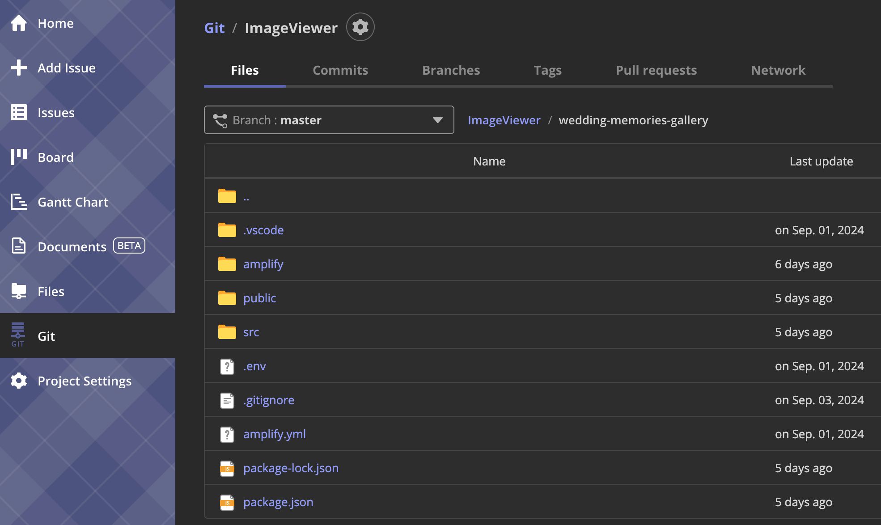Open the .vscode folder link
Viewport: 881px width, 525px height.
click(263, 230)
